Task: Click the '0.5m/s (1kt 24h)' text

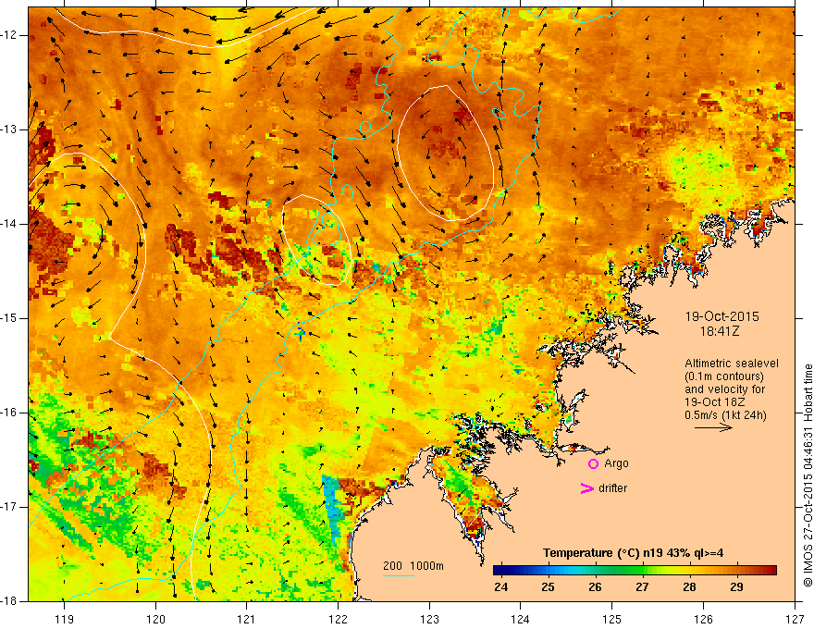Action: coord(725,415)
